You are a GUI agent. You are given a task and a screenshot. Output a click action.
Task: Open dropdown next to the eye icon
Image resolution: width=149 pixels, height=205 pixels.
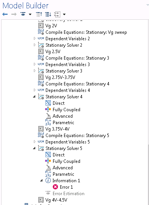click(x=30, y=14)
